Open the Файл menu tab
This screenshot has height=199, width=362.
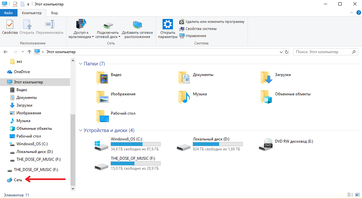click(8, 13)
